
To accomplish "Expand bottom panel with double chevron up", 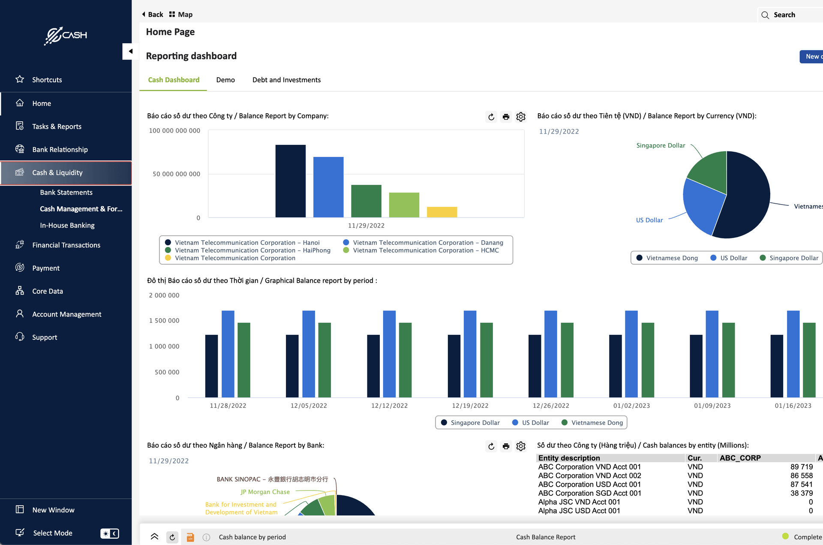I will 154,536.
